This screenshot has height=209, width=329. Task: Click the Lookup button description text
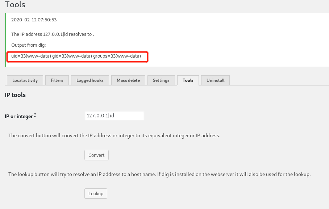pos(159,174)
